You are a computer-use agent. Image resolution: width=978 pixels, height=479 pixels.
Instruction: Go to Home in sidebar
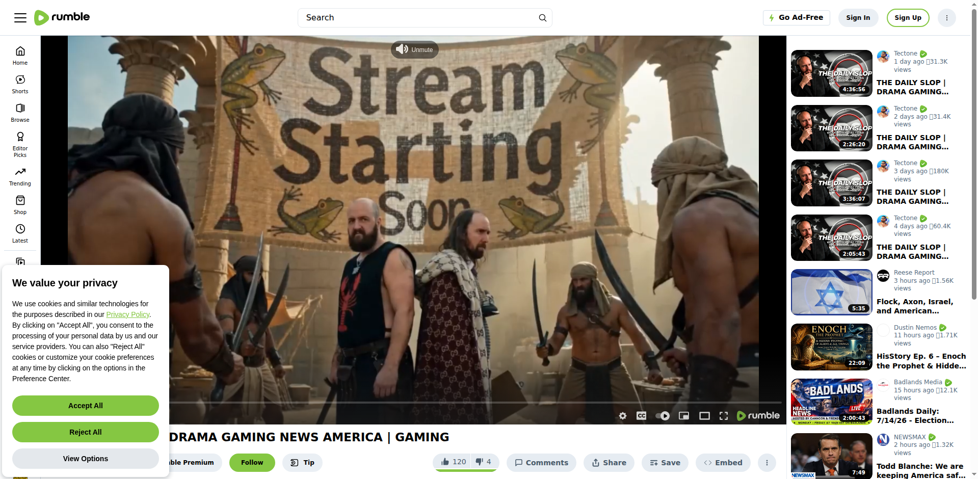[20, 56]
